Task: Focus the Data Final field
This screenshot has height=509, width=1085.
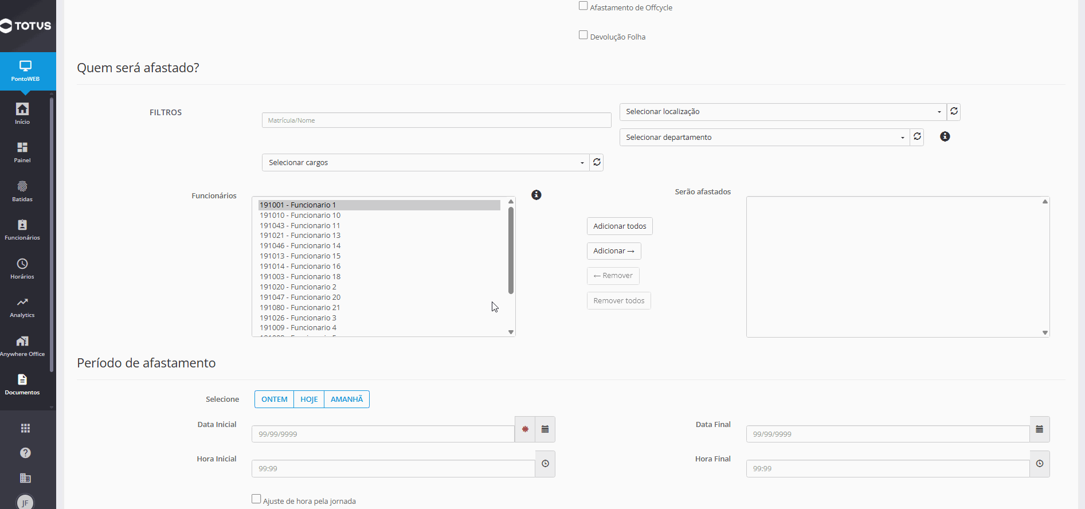Action: point(888,434)
